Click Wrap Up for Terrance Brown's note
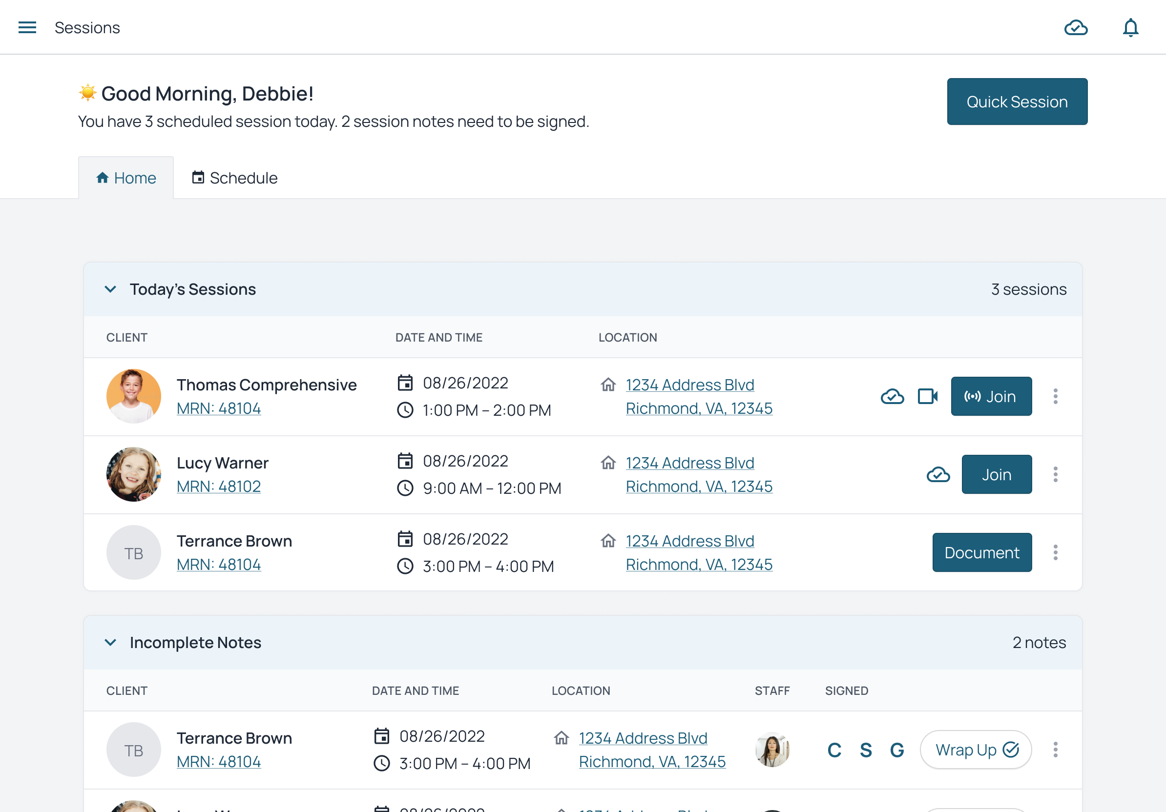 tap(976, 750)
